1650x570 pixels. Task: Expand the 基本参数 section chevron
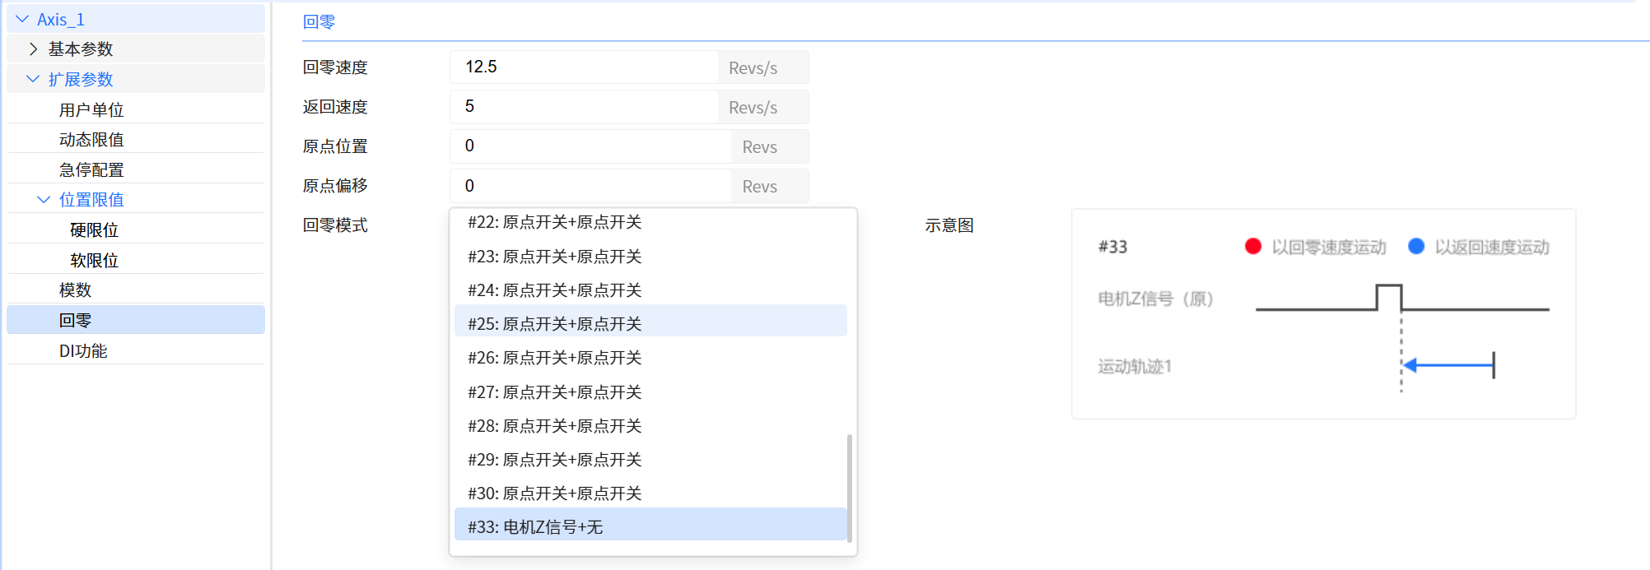tap(33, 49)
